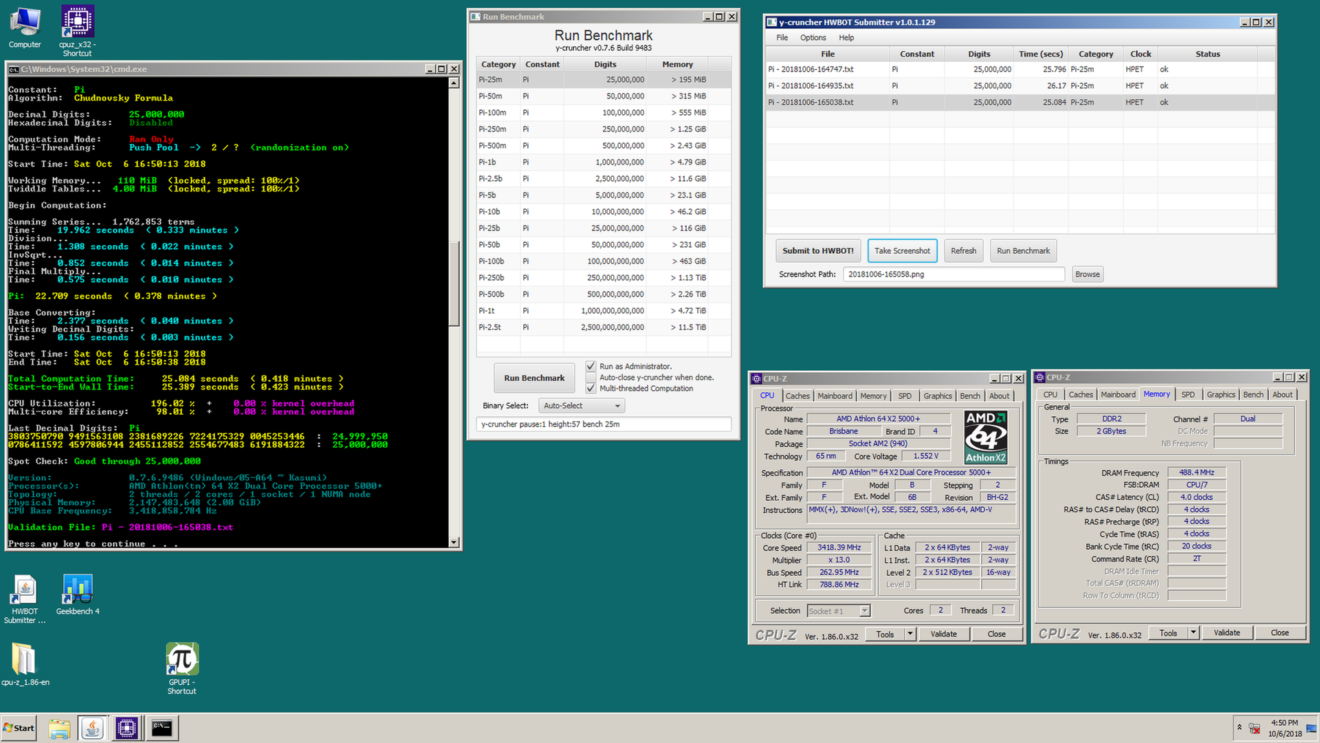Click Browse next to Screenshot Path
The width and height of the screenshot is (1320, 743).
point(1087,274)
